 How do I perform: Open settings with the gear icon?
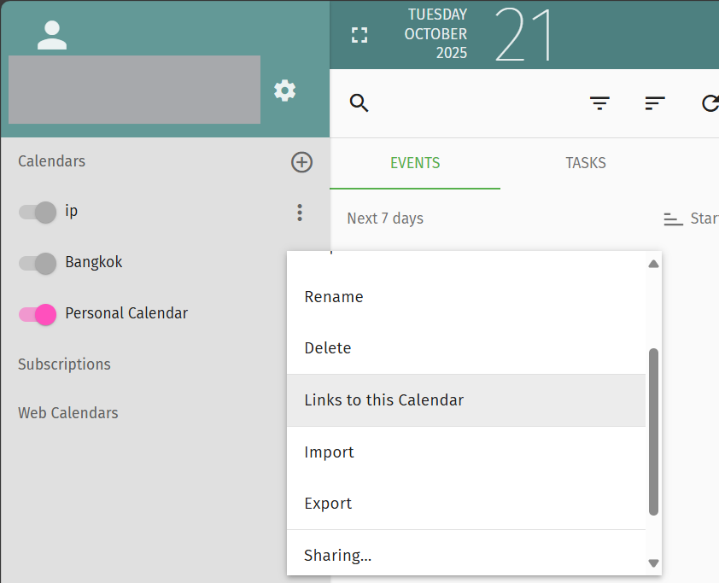[x=284, y=90]
